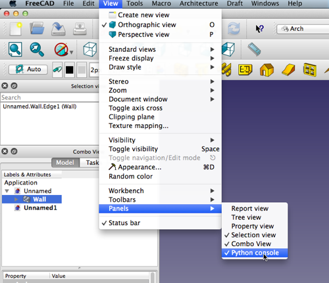Image resolution: width=329 pixels, height=283 pixels.
Task: Enable Property view in Panels submenu
Action: pos(255,226)
